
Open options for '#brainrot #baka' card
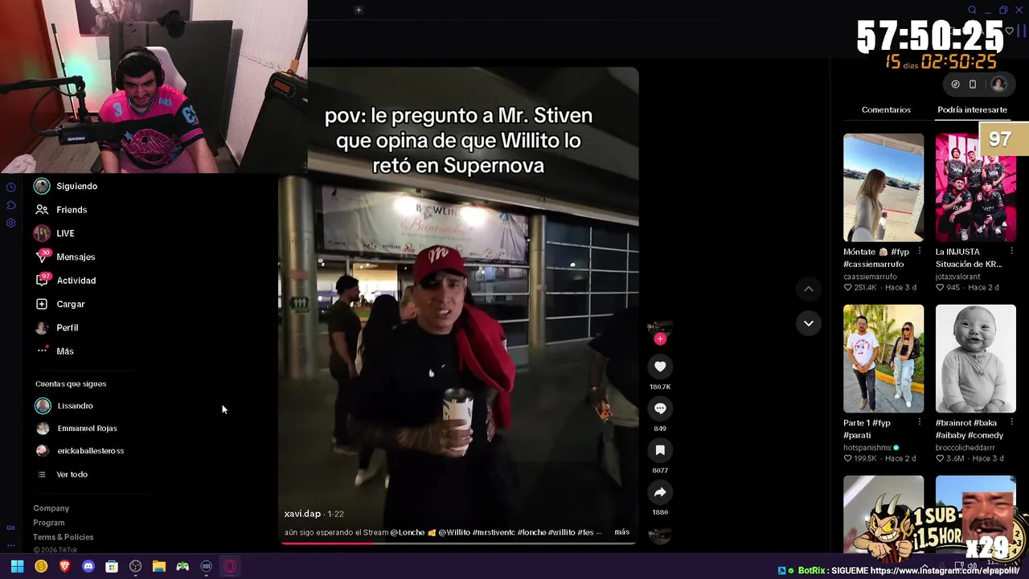tap(1011, 422)
